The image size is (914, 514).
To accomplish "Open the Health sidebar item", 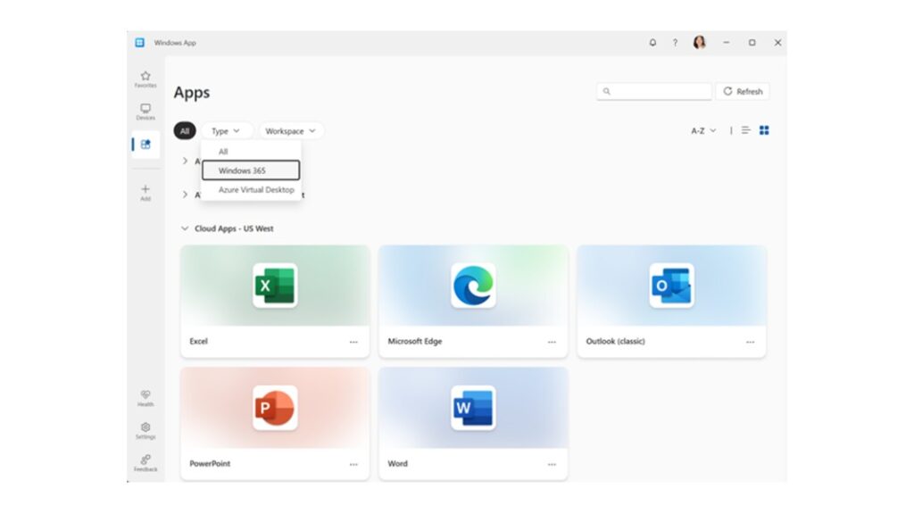I will tap(145, 399).
